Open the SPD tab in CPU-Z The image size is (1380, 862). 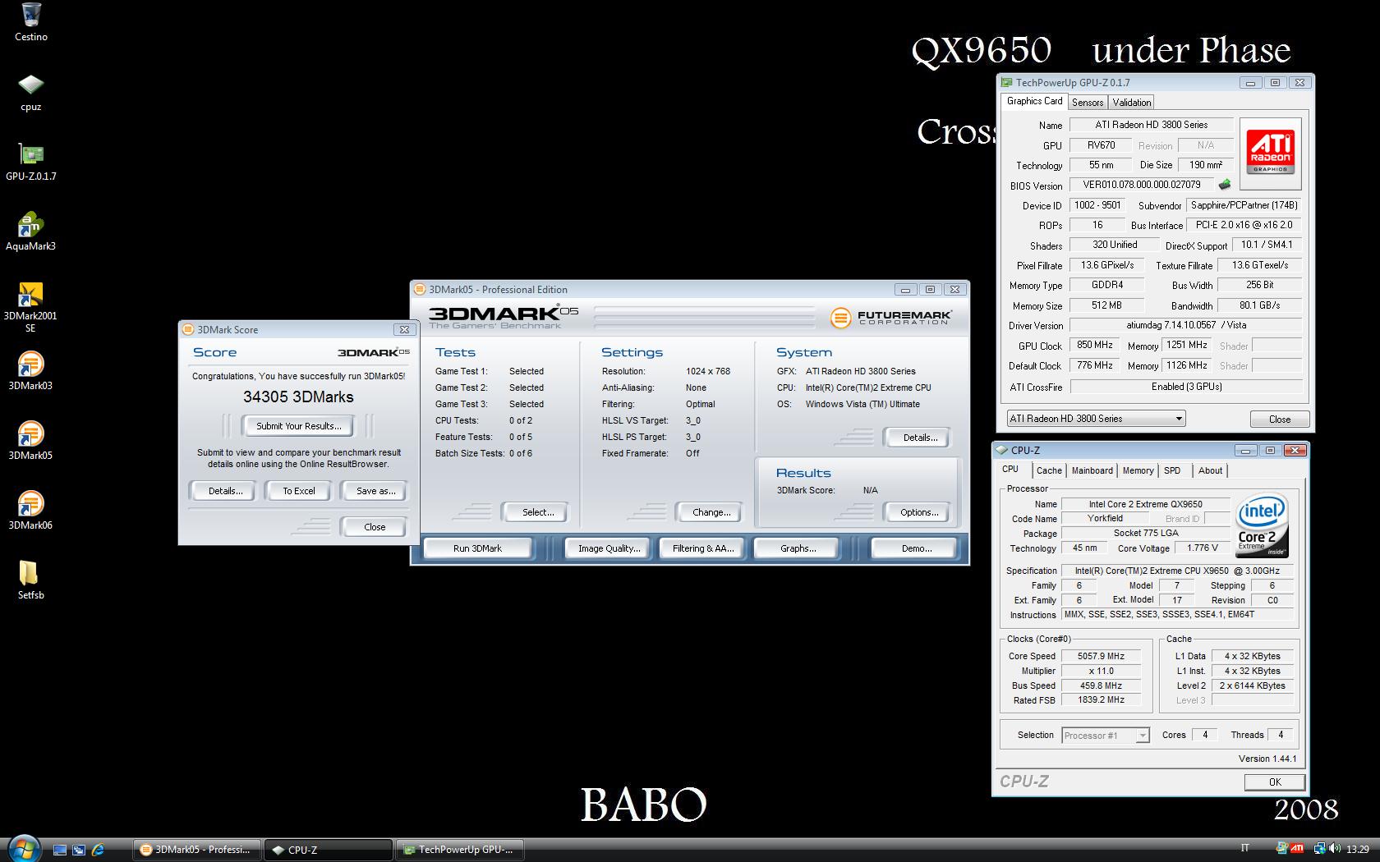click(1172, 470)
